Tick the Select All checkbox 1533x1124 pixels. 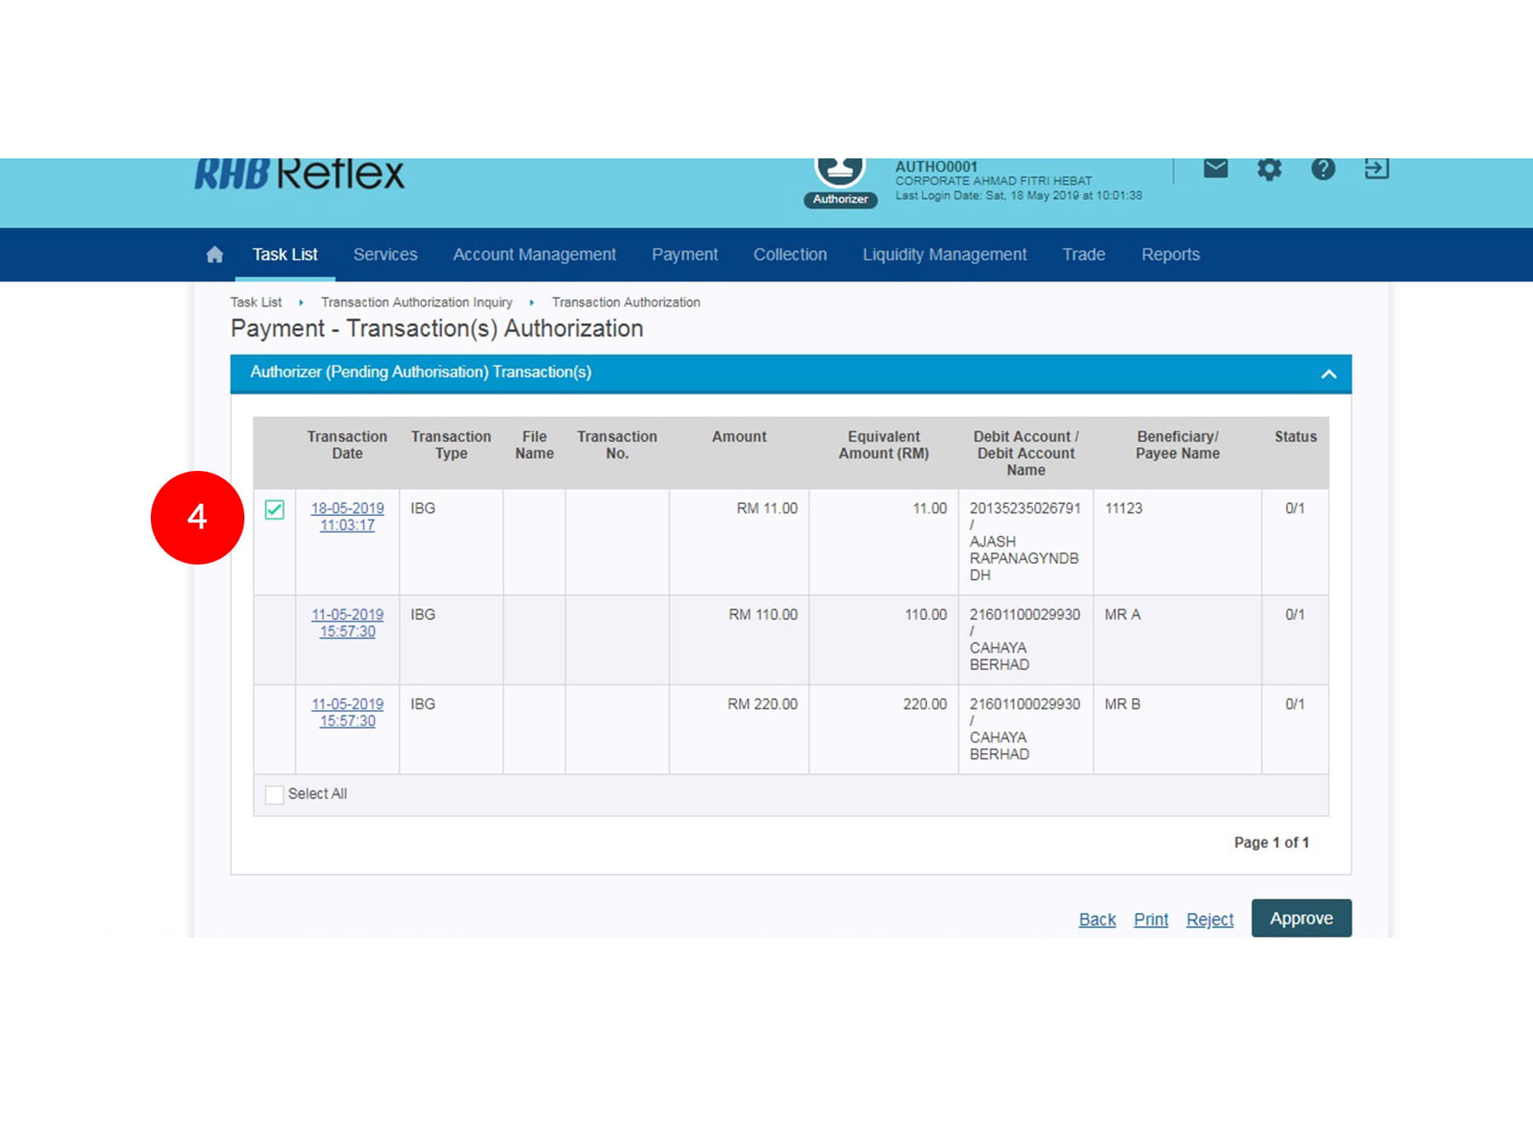pos(274,794)
